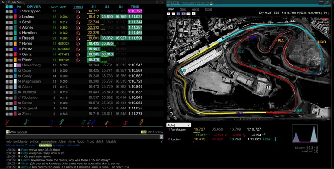The height and width of the screenshot is (169, 334).
Task: Open the [Auto] driver dropdown
Action: [x=178, y=125]
